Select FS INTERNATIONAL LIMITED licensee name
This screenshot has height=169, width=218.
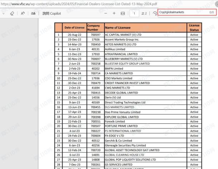click(123, 131)
